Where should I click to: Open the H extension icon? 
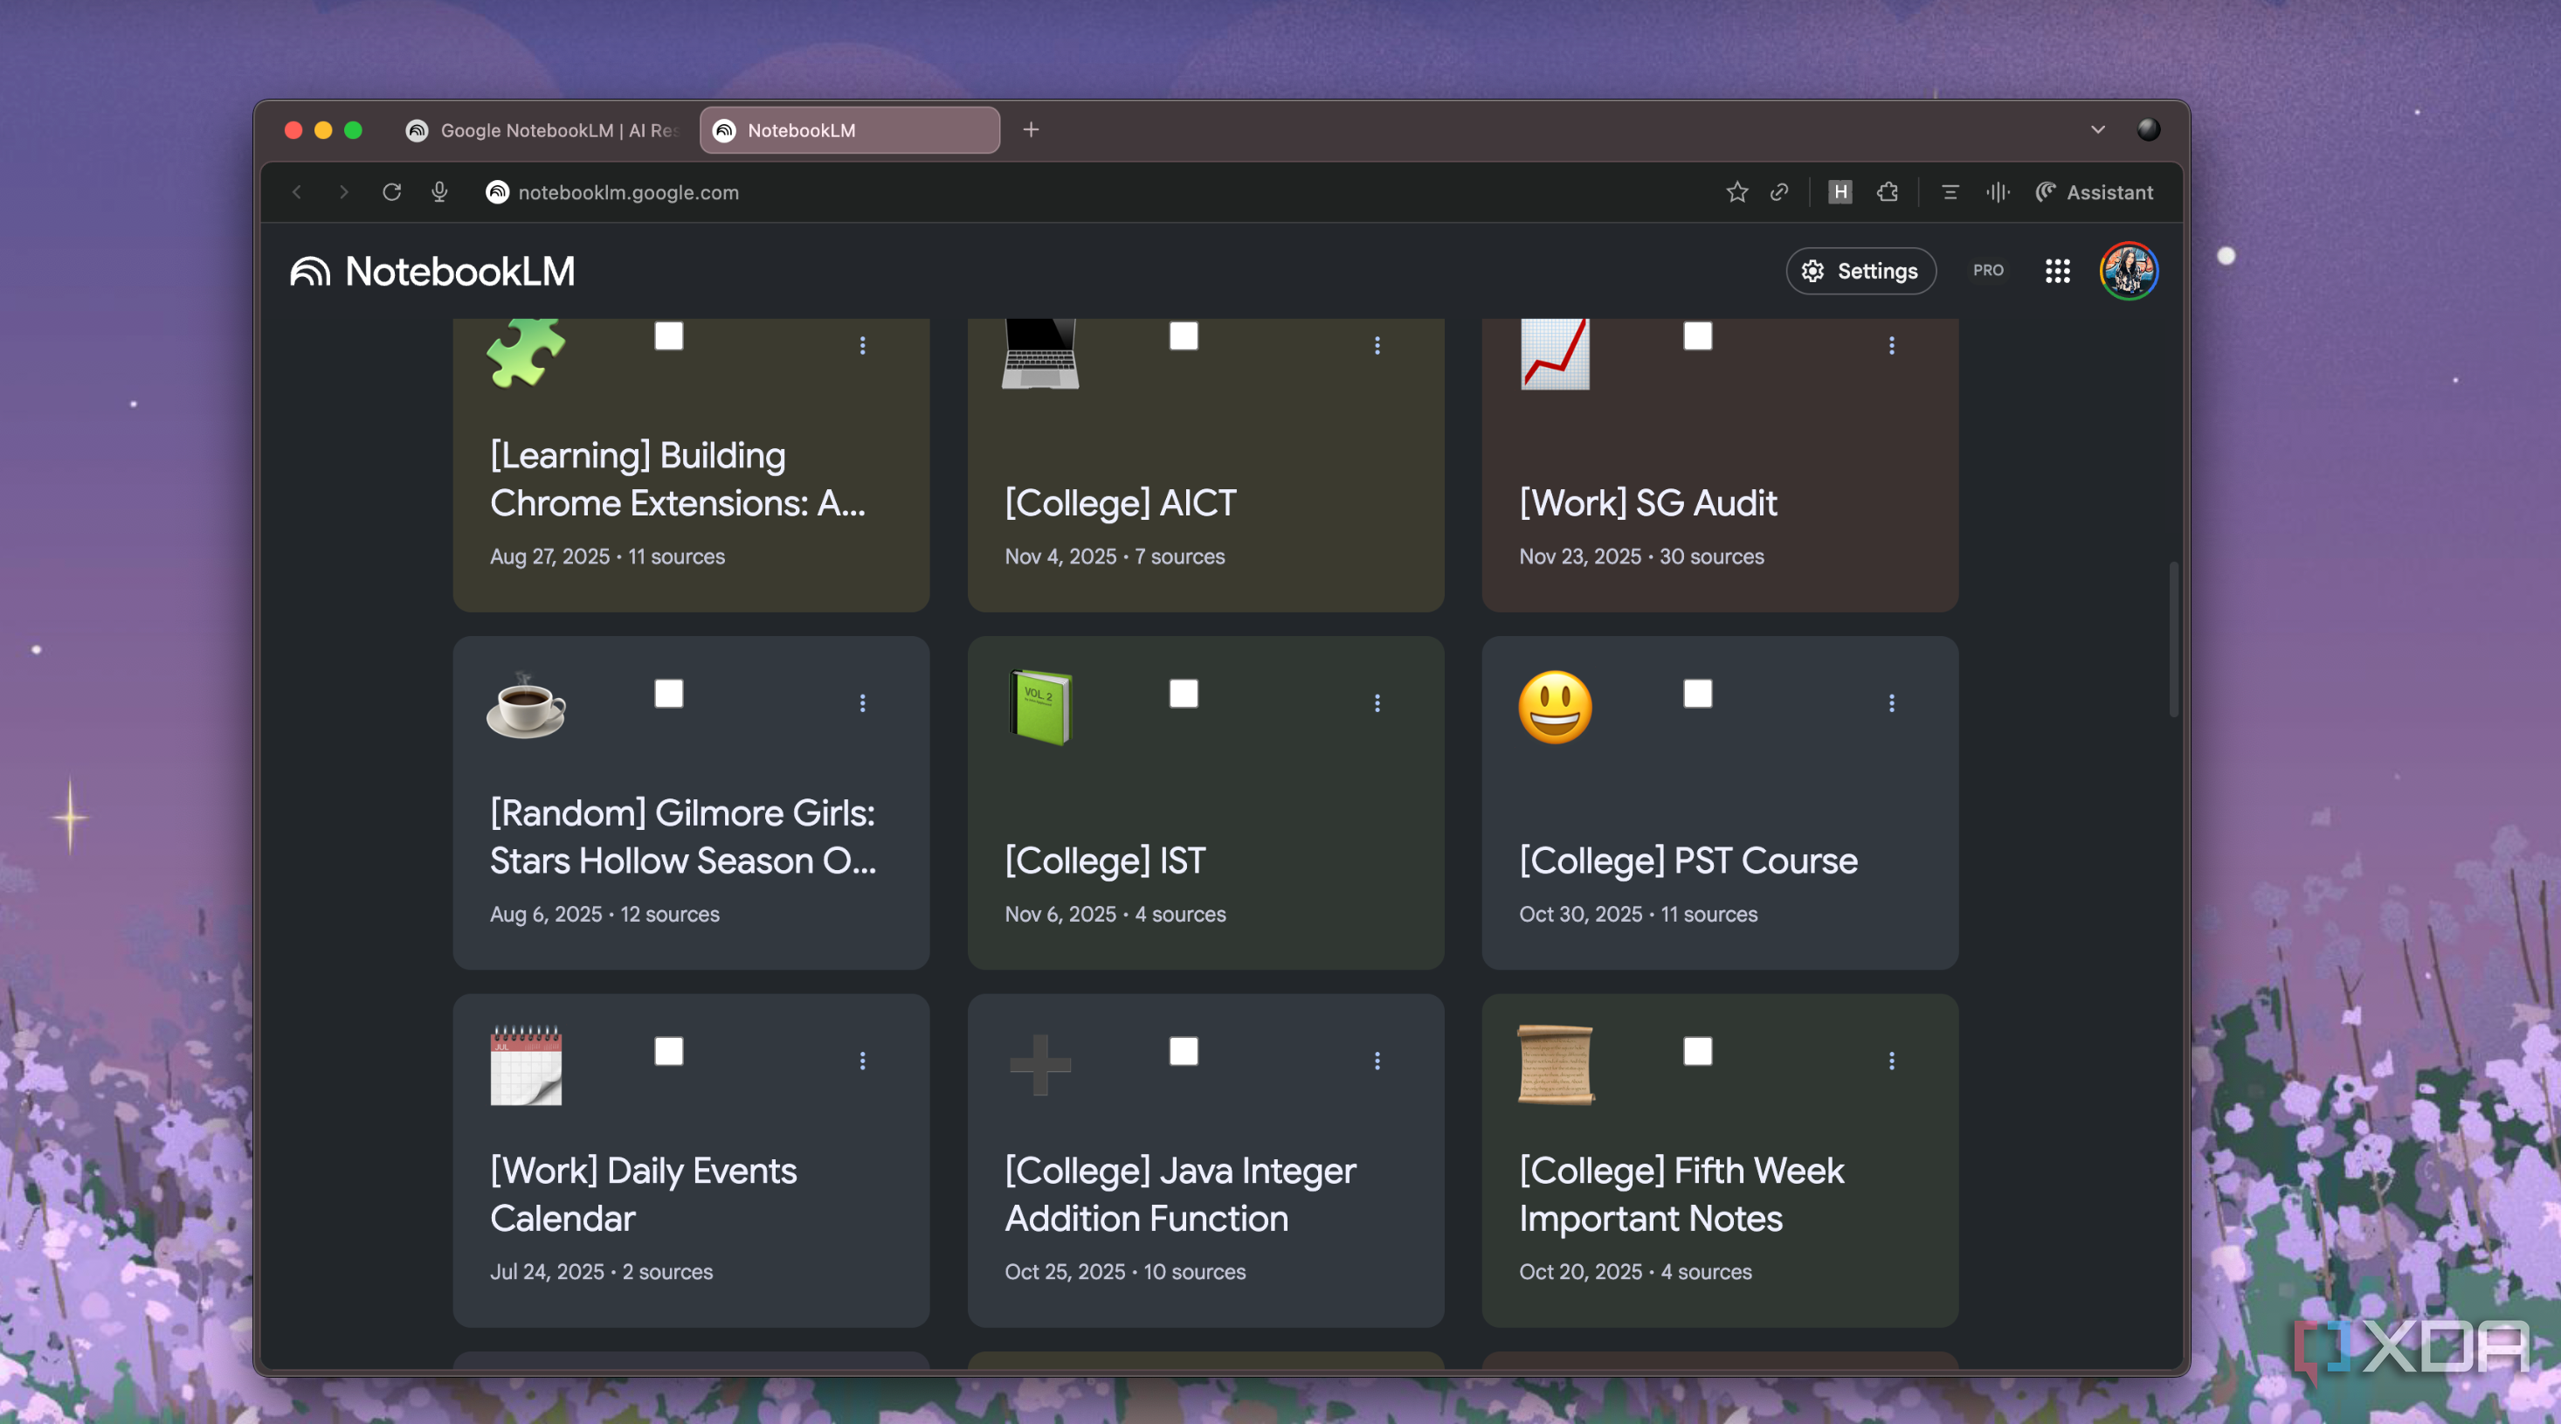[1840, 192]
